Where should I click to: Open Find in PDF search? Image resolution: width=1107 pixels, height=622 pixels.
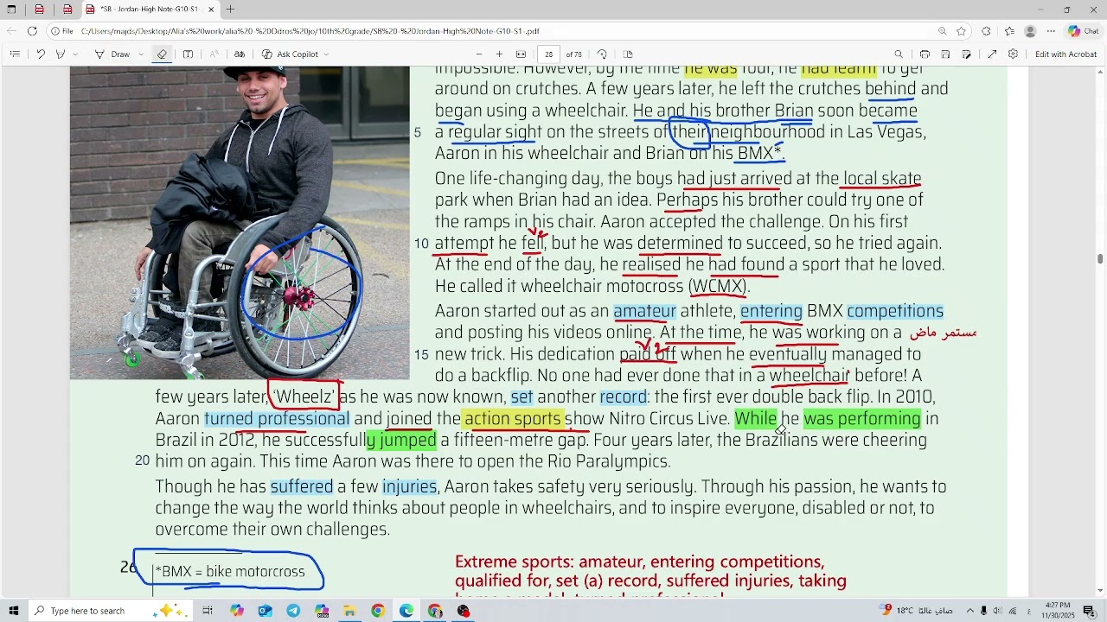point(899,54)
